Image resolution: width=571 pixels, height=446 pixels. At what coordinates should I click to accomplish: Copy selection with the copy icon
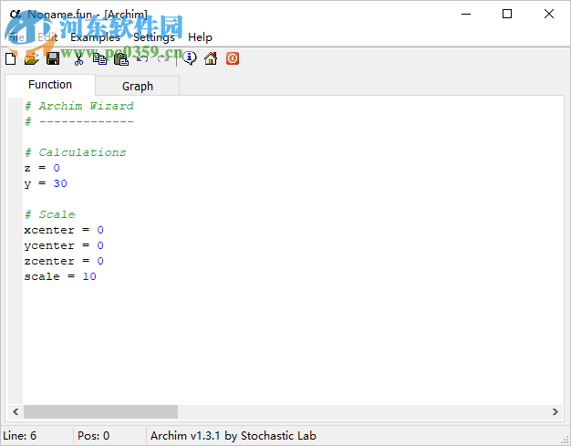click(99, 58)
